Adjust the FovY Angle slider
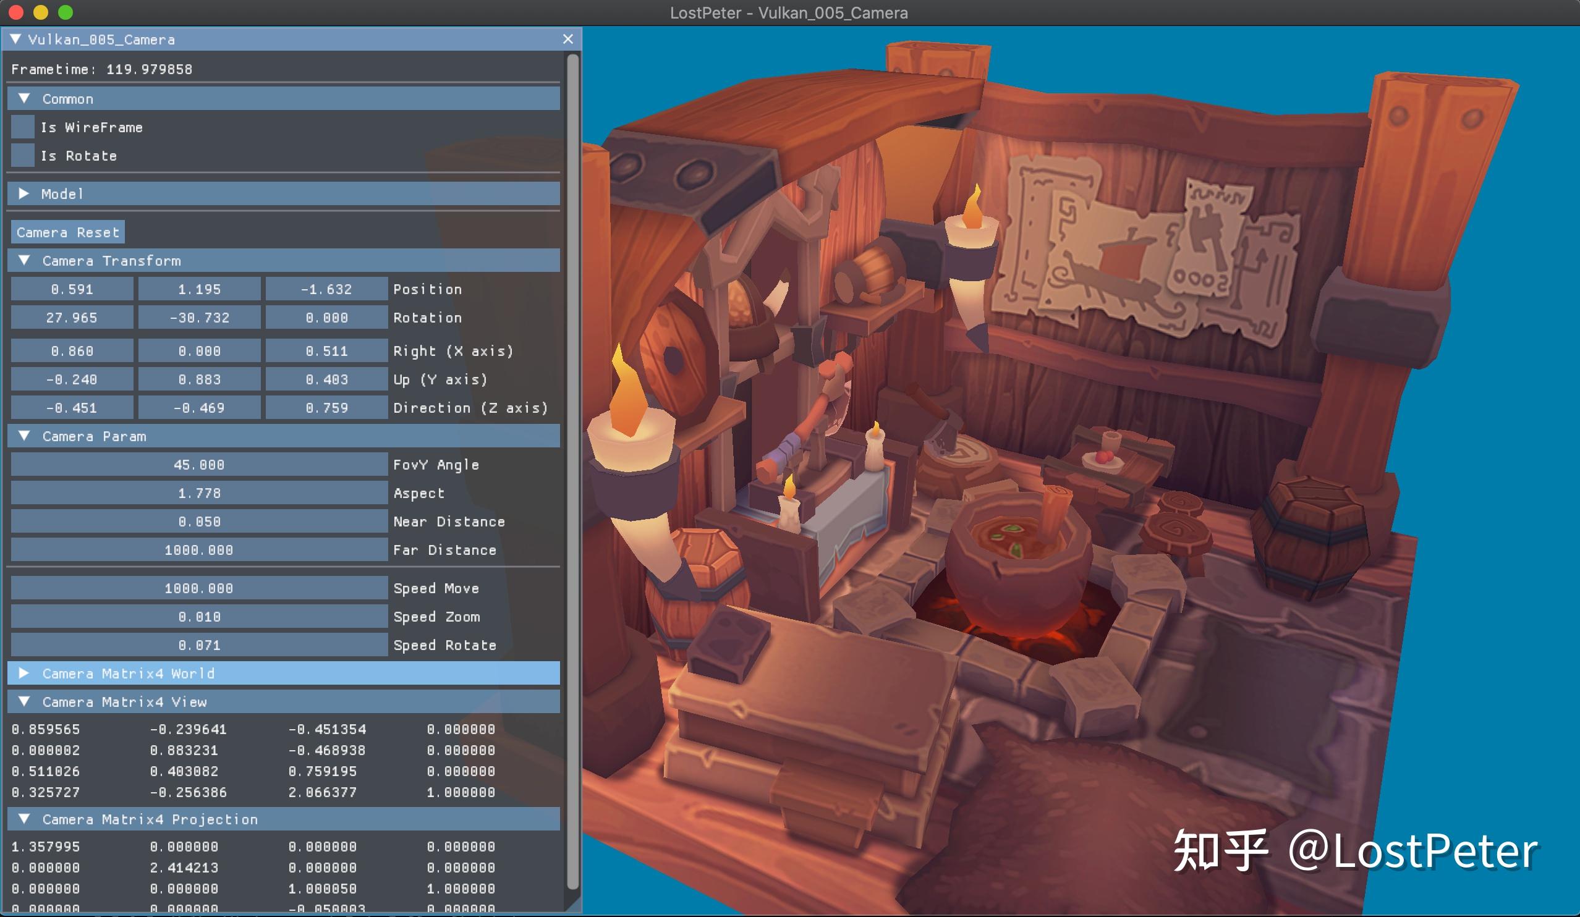The width and height of the screenshot is (1580, 917). click(198, 465)
